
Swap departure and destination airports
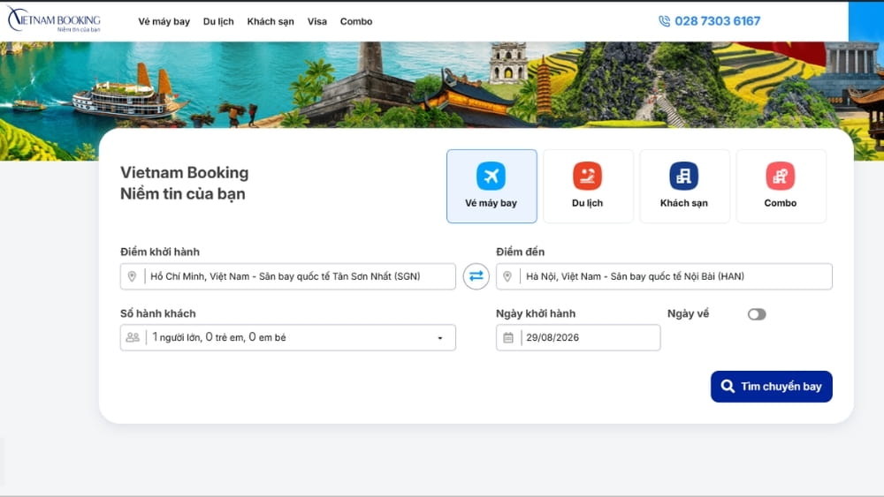click(476, 276)
